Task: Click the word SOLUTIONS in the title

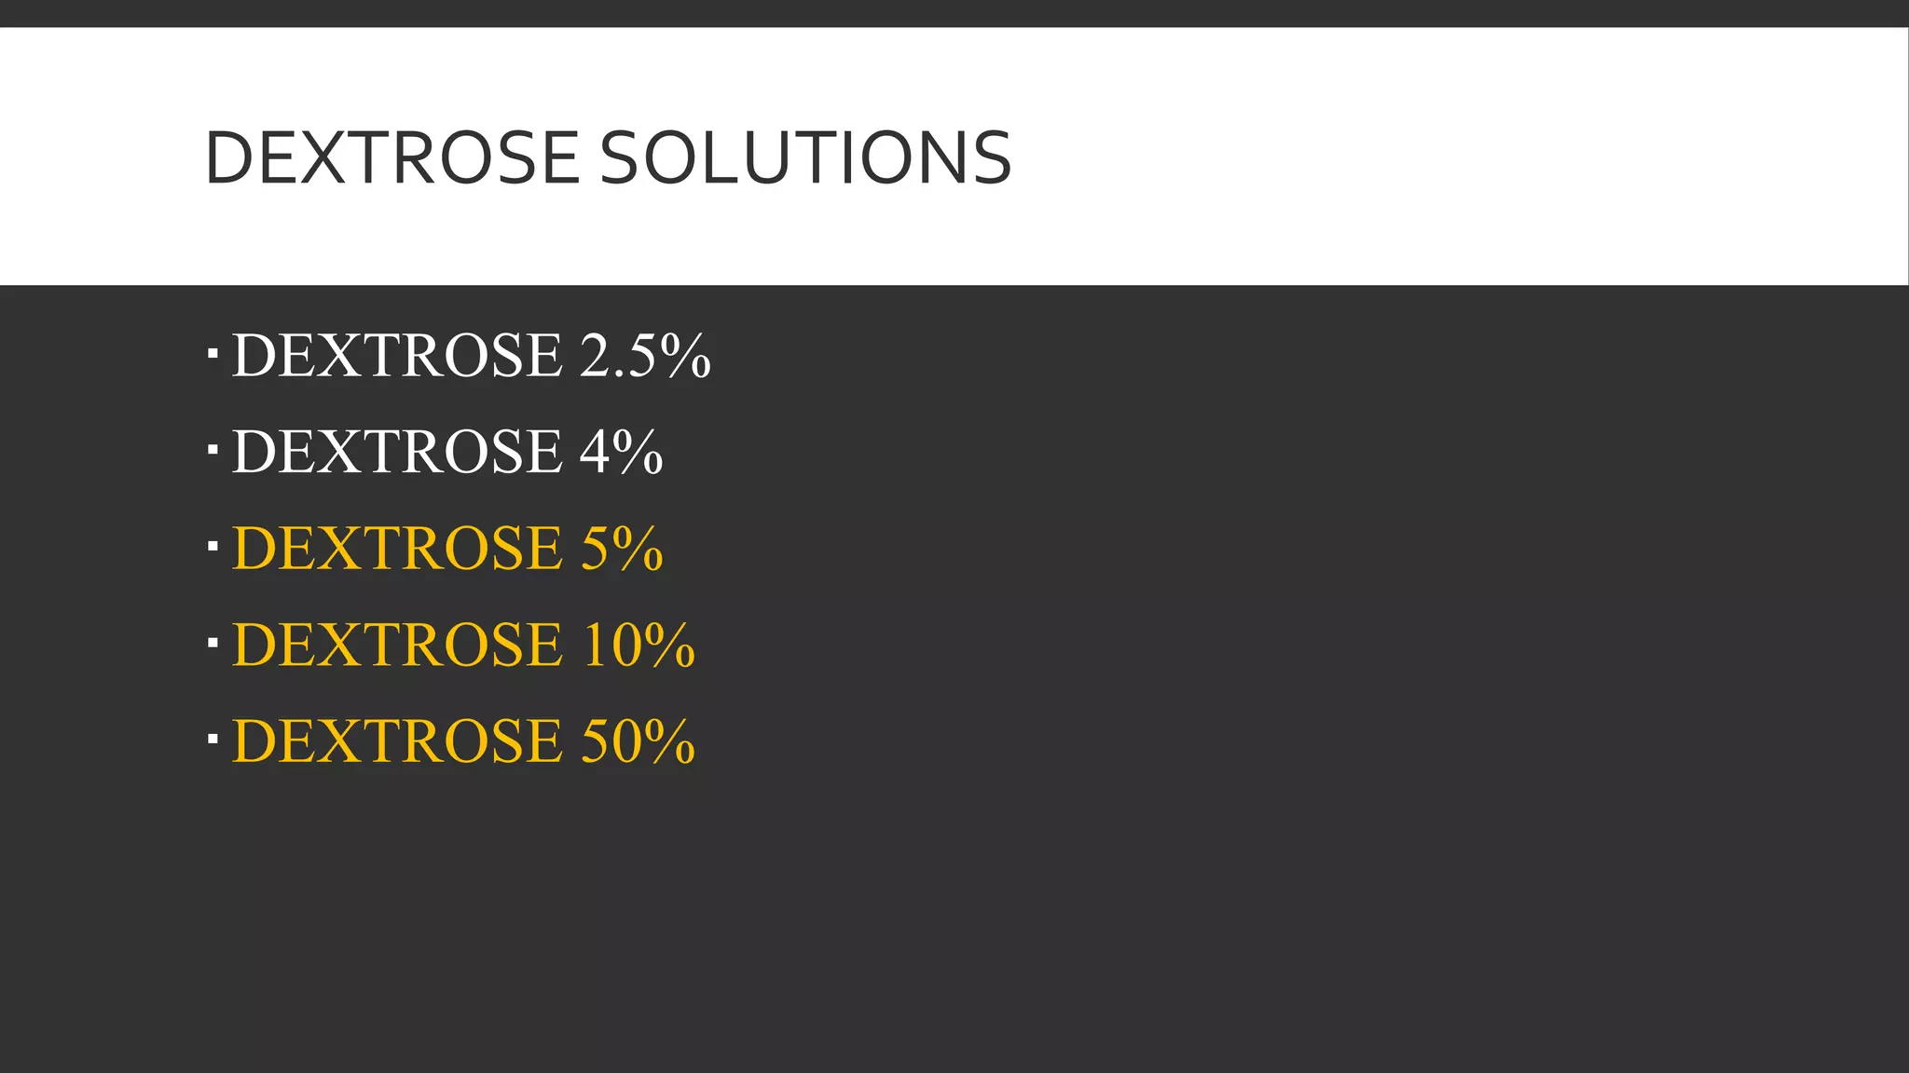Action: [804, 157]
